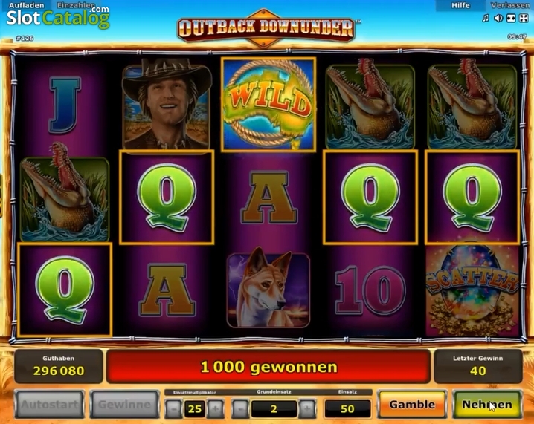
Task: Toggle the fullscreen arrows icon
Action: point(524,19)
